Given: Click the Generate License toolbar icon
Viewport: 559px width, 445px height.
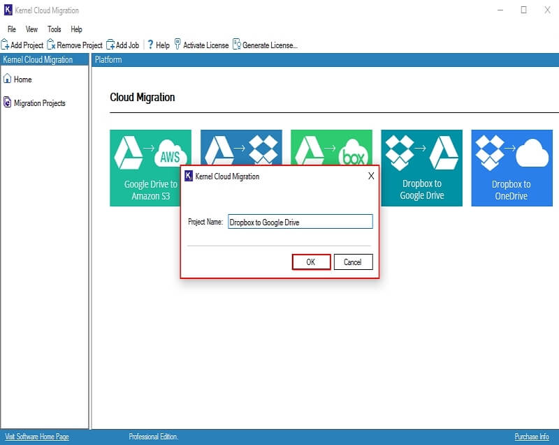Looking at the screenshot, I should pyautogui.click(x=237, y=45).
